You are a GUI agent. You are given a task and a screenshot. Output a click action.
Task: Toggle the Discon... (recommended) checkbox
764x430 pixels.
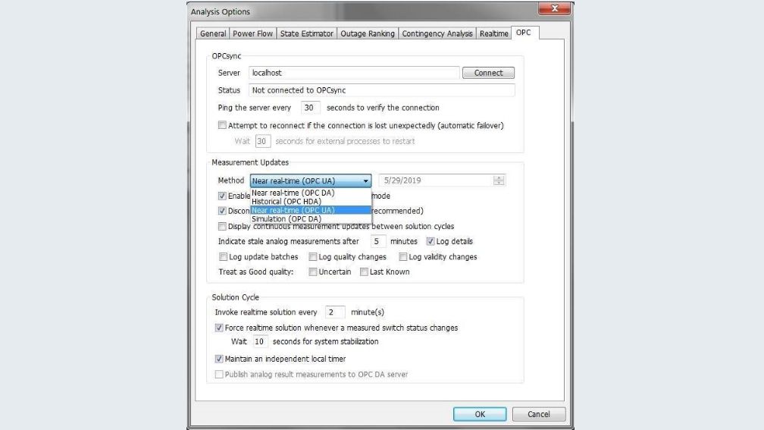[222, 211]
